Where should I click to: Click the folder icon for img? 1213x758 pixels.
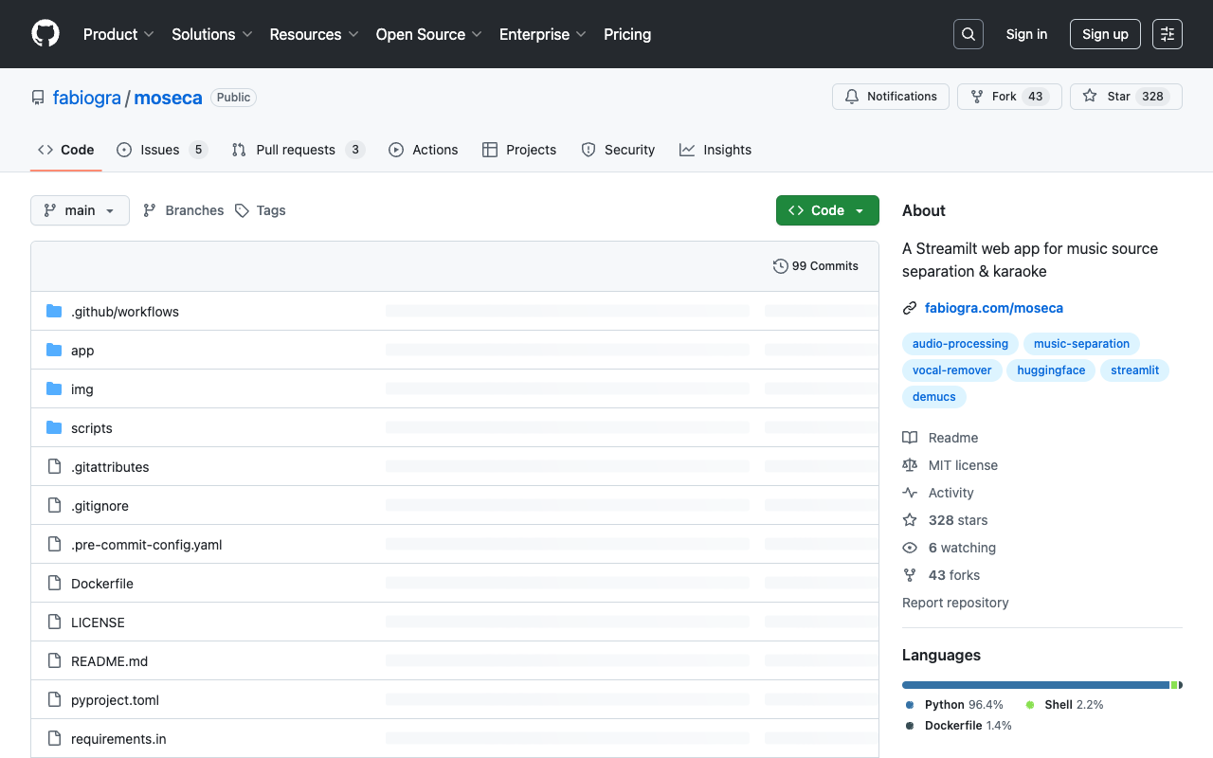click(x=54, y=389)
